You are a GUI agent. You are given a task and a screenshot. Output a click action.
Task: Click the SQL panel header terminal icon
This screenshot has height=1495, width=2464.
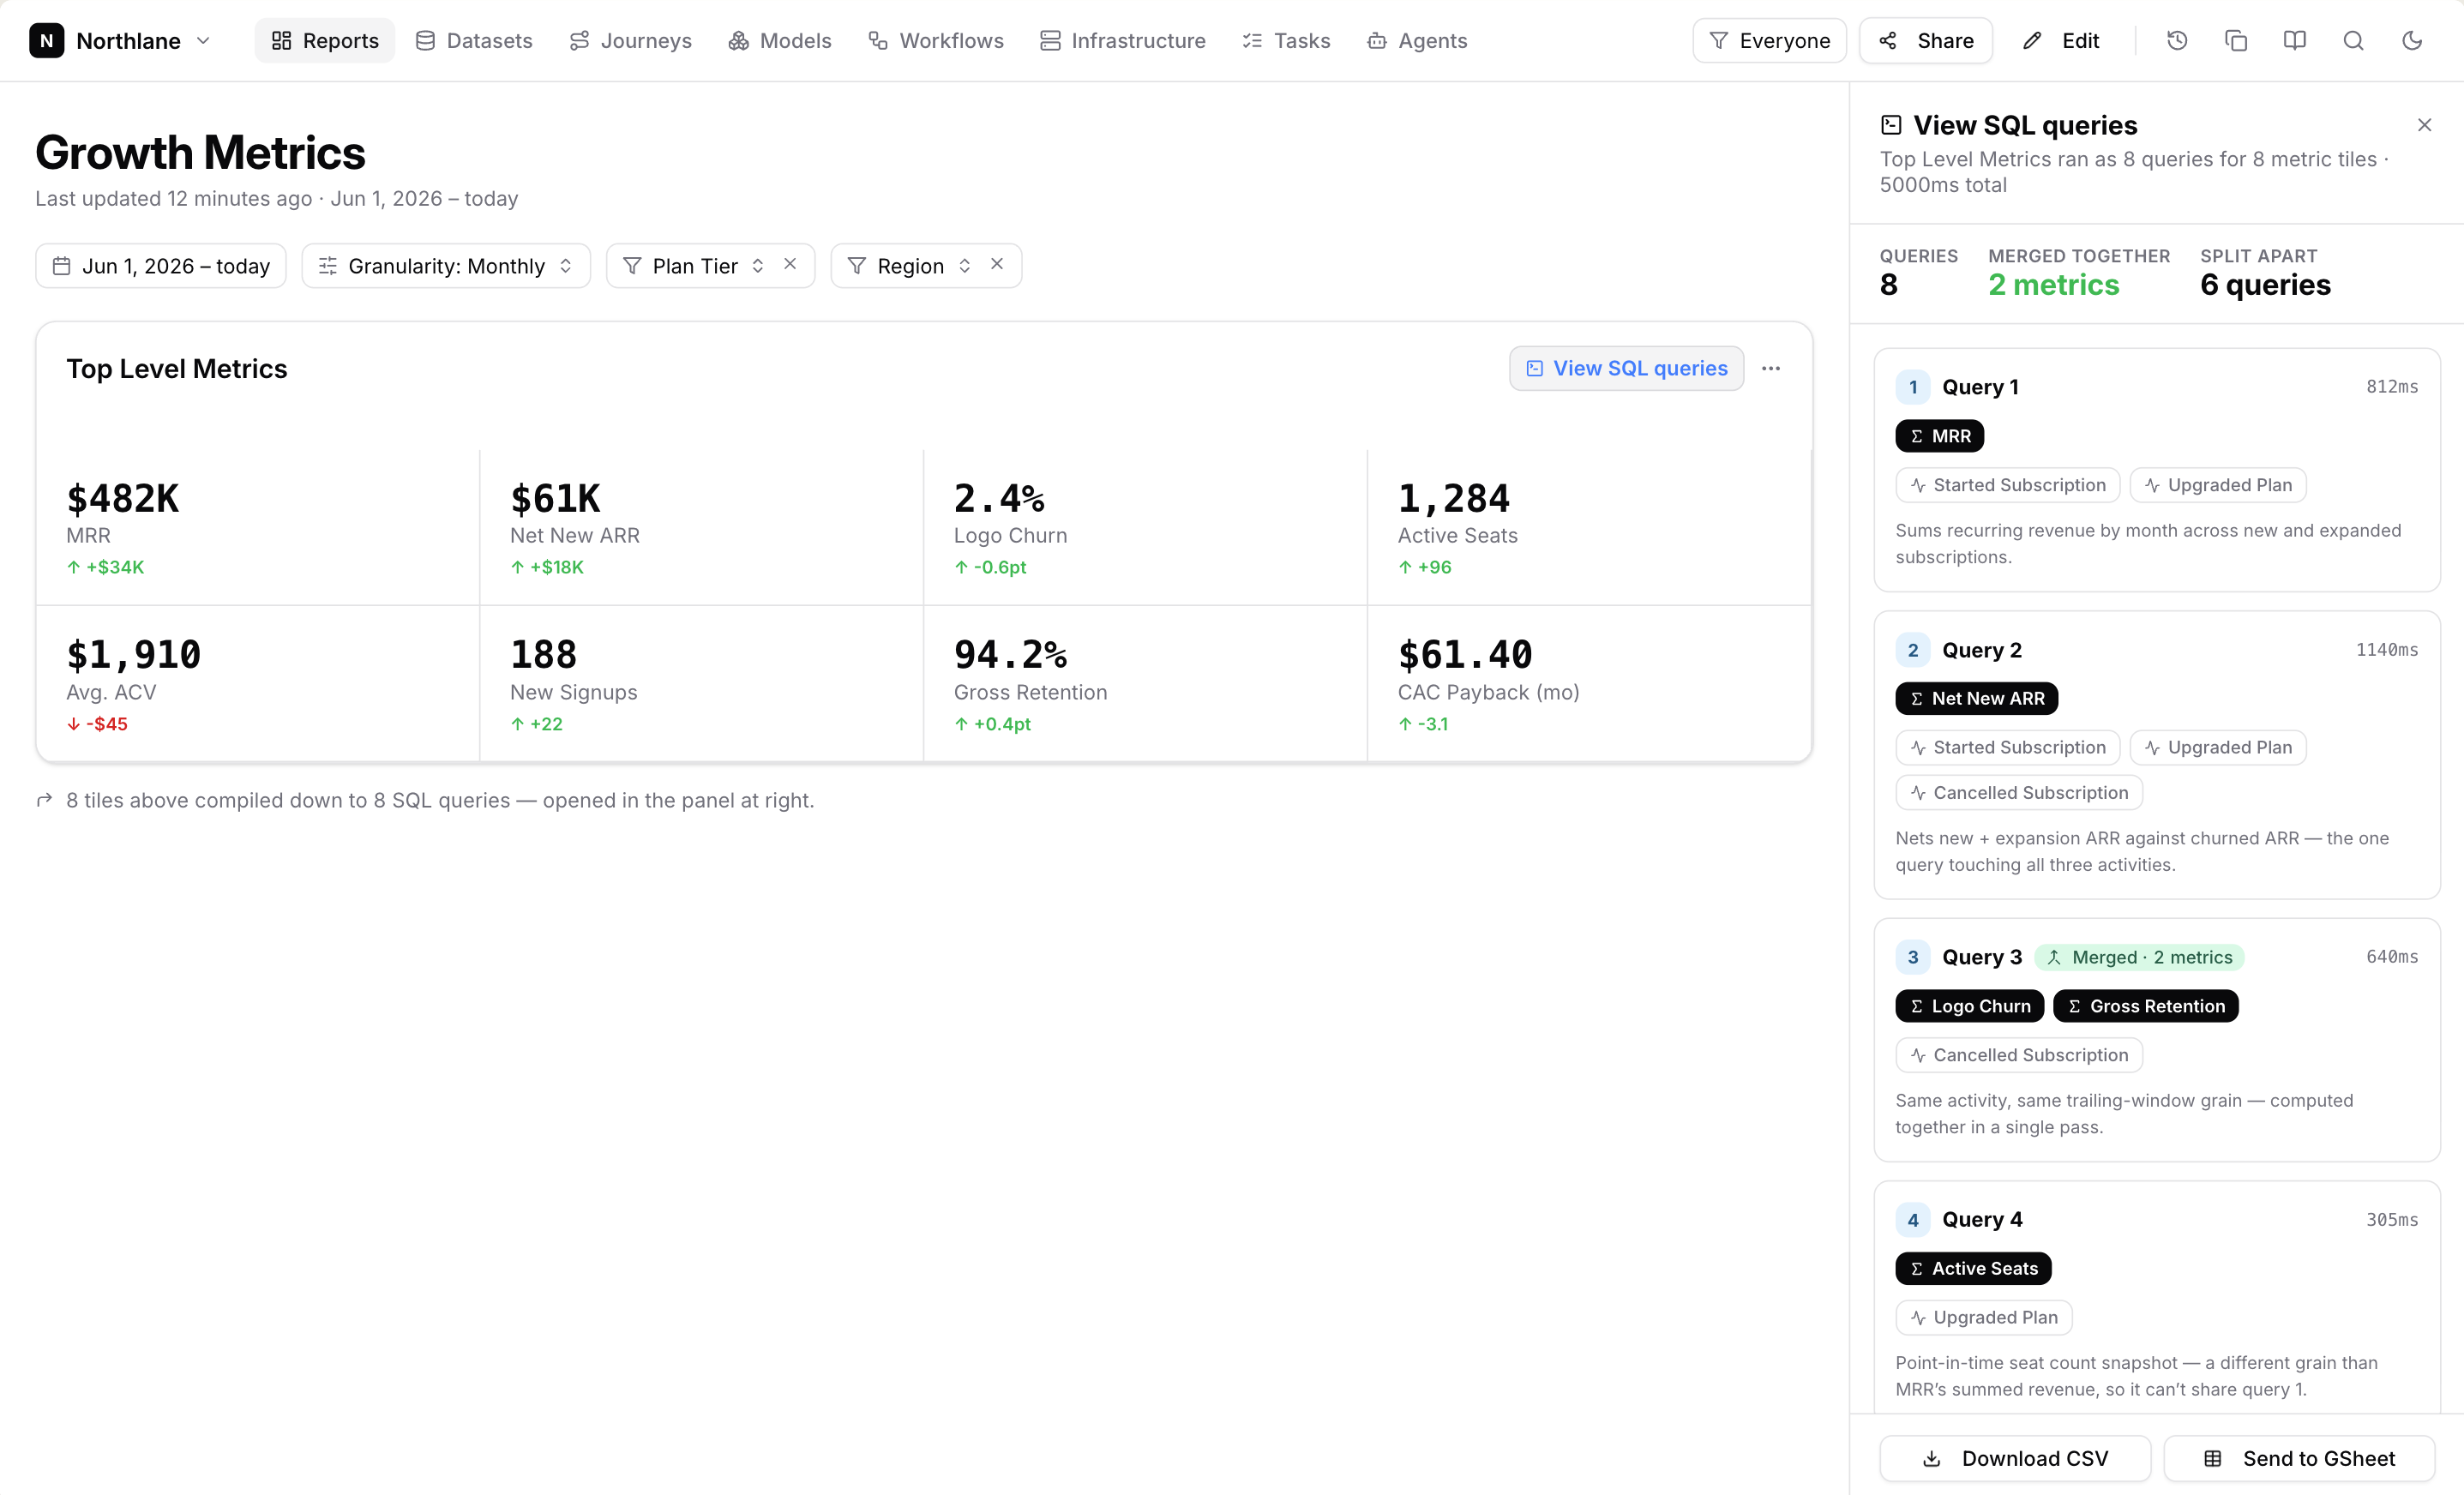click(x=1891, y=125)
